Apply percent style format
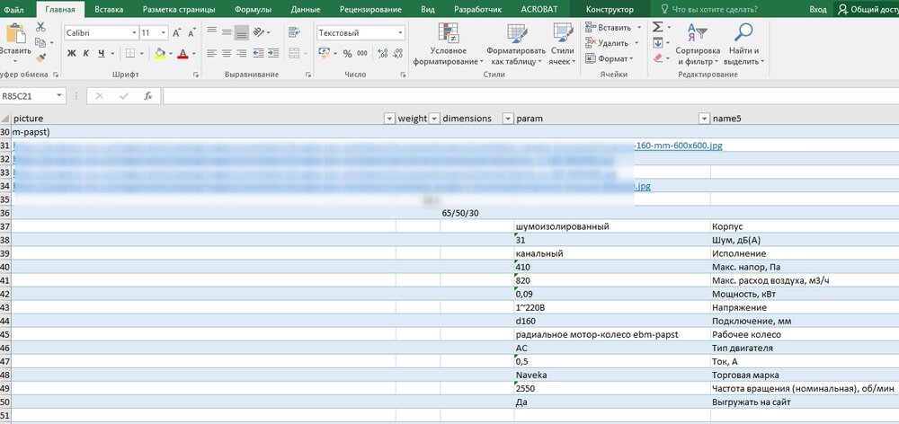 (x=347, y=53)
